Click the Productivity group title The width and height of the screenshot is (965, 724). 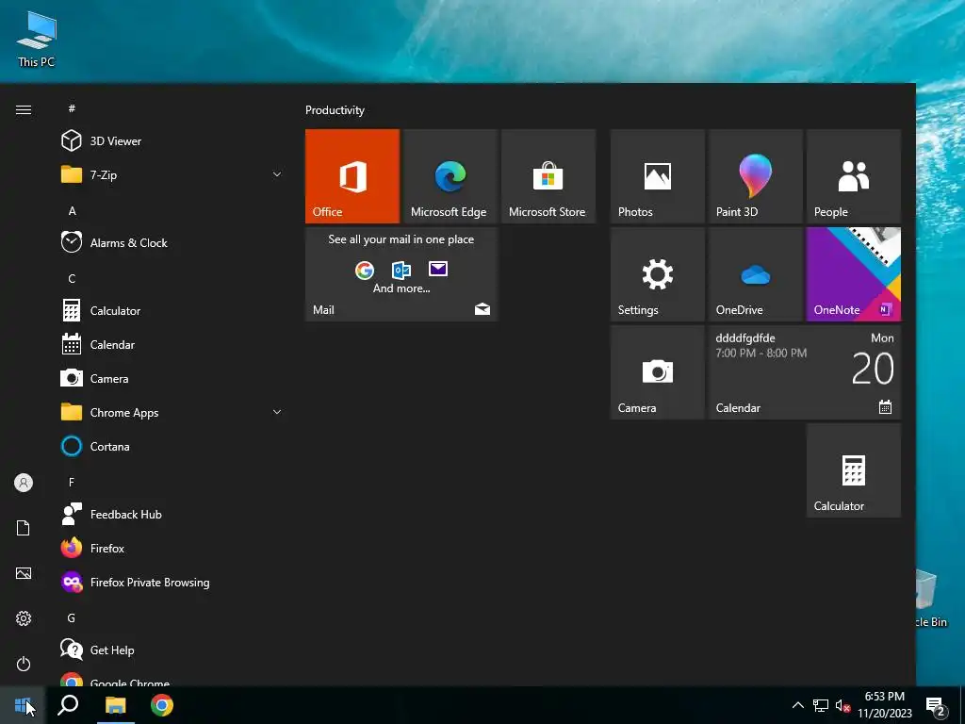point(335,110)
